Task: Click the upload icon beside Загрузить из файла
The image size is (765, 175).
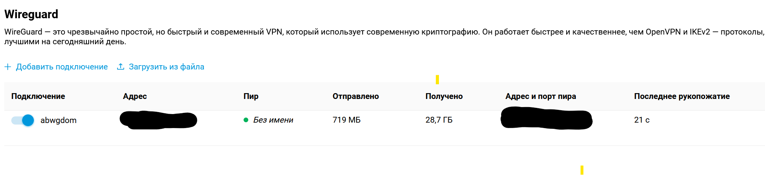Action: (x=121, y=67)
